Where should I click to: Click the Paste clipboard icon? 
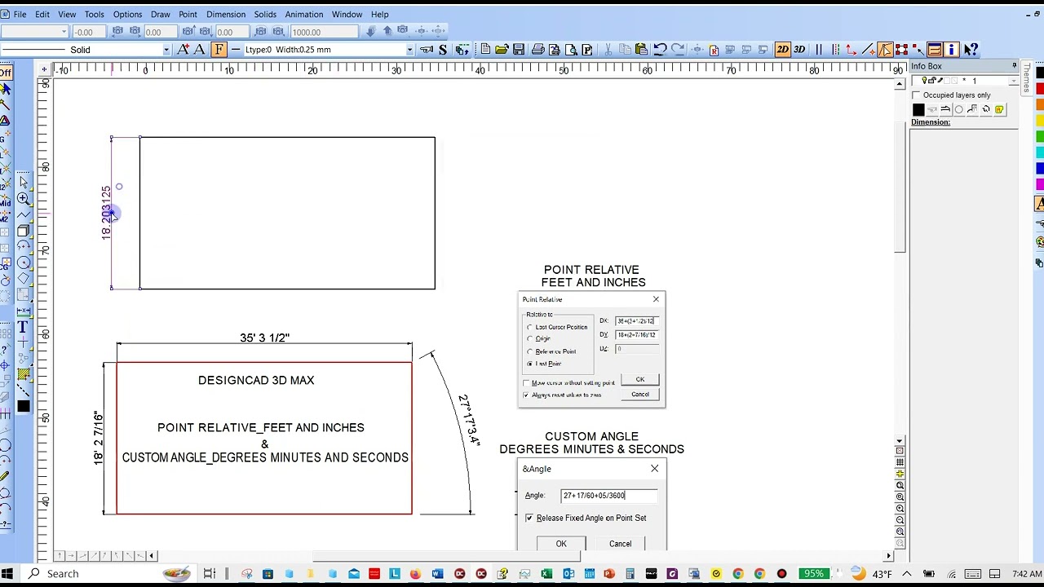point(641,50)
